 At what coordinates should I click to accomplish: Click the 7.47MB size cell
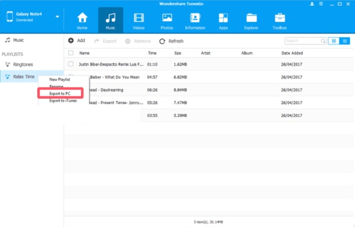[x=180, y=103]
